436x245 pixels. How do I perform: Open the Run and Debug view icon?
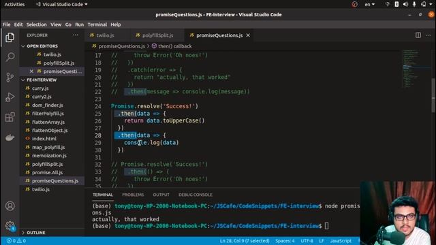point(10,97)
